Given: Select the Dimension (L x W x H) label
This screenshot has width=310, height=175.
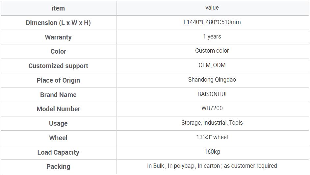Looking at the screenshot, I should (58, 23).
